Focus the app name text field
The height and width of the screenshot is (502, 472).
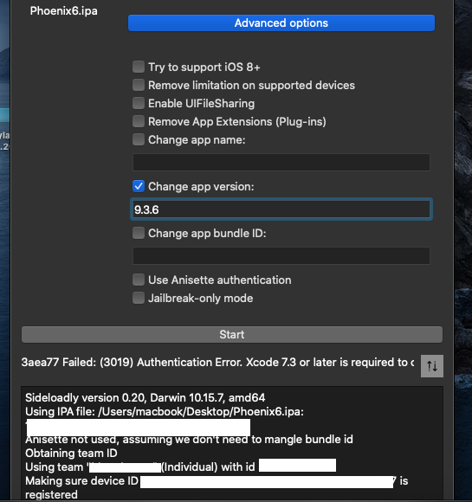tap(281, 163)
